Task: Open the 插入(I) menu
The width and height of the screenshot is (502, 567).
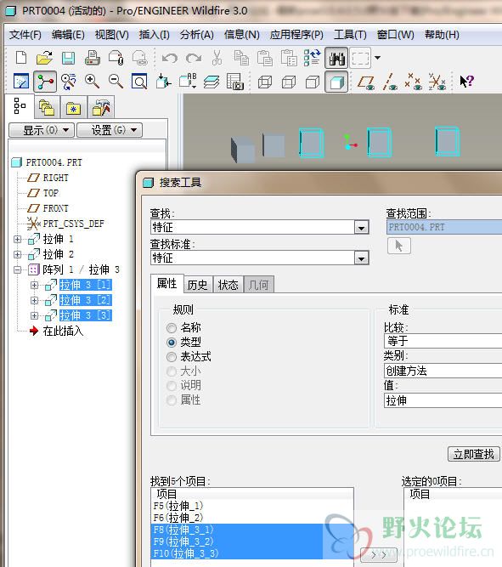Action: point(155,35)
